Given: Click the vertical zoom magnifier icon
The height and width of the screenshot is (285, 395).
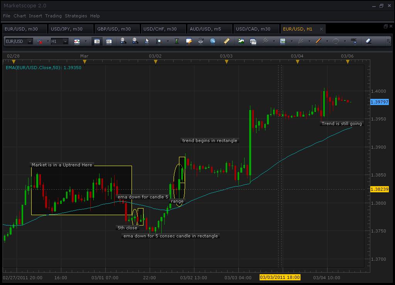Looking at the screenshot, I should (x=159, y=41).
